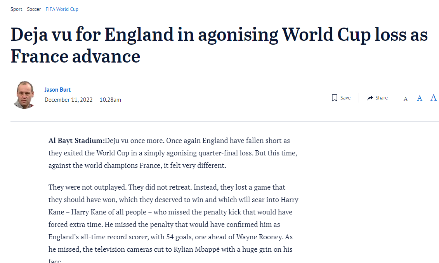Choose the medium text size A
The image size is (439, 263).
tap(420, 98)
